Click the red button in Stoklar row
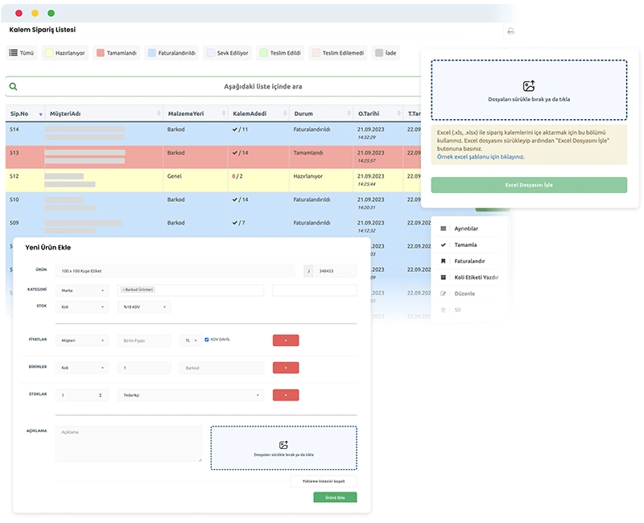The image size is (644, 523). 286,395
